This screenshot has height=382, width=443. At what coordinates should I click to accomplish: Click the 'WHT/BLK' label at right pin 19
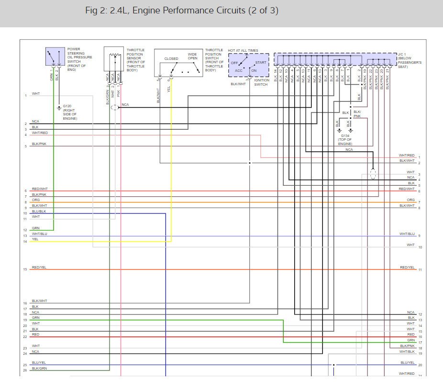407,352
